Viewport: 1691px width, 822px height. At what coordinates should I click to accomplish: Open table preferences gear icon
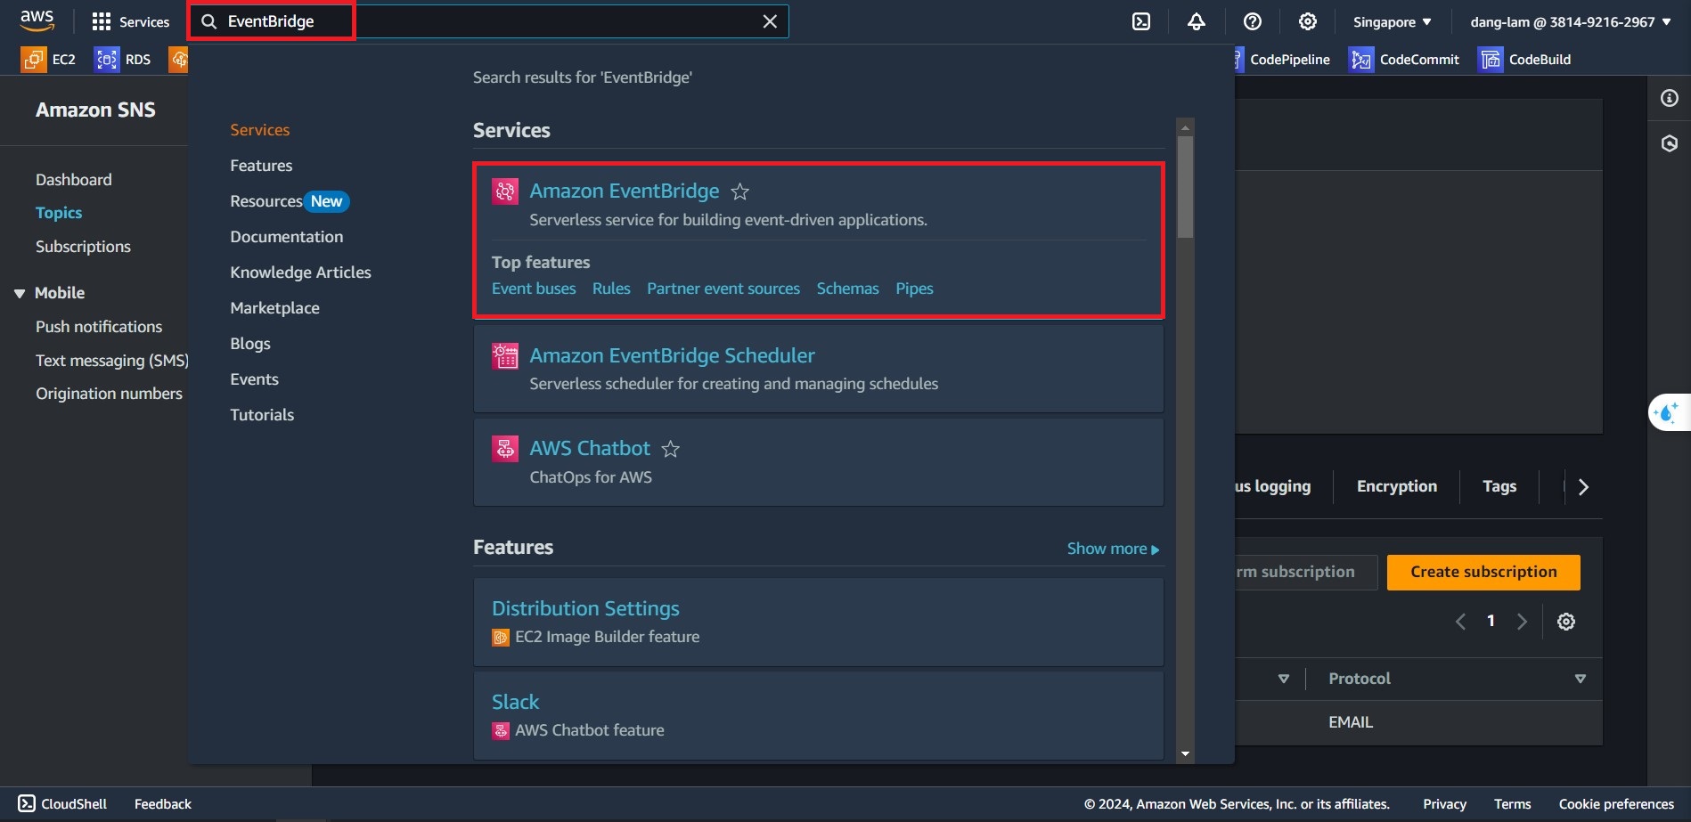(1566, 622)
